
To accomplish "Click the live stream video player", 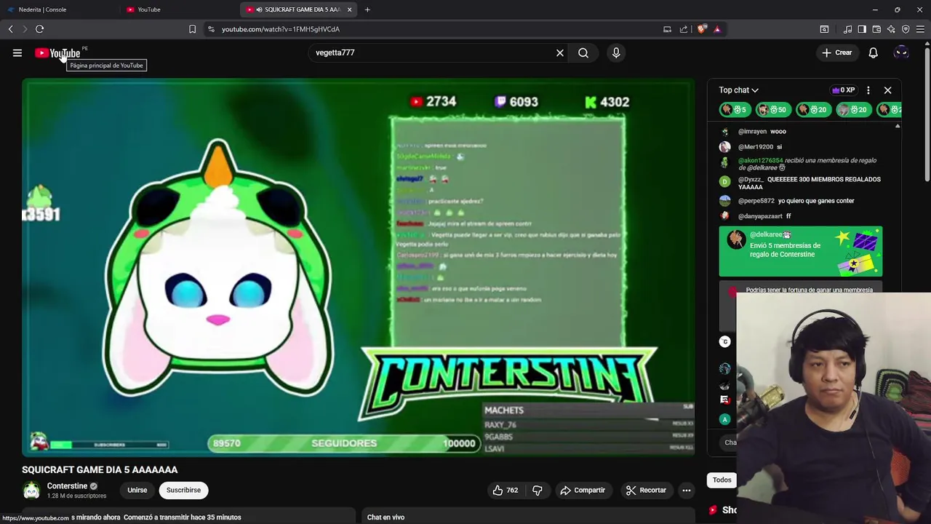I will point(358,267).
